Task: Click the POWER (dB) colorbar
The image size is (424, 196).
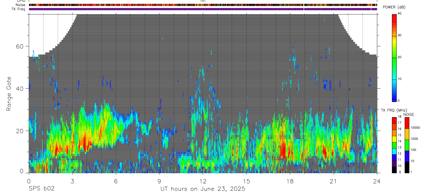Action: coord(394,57)
